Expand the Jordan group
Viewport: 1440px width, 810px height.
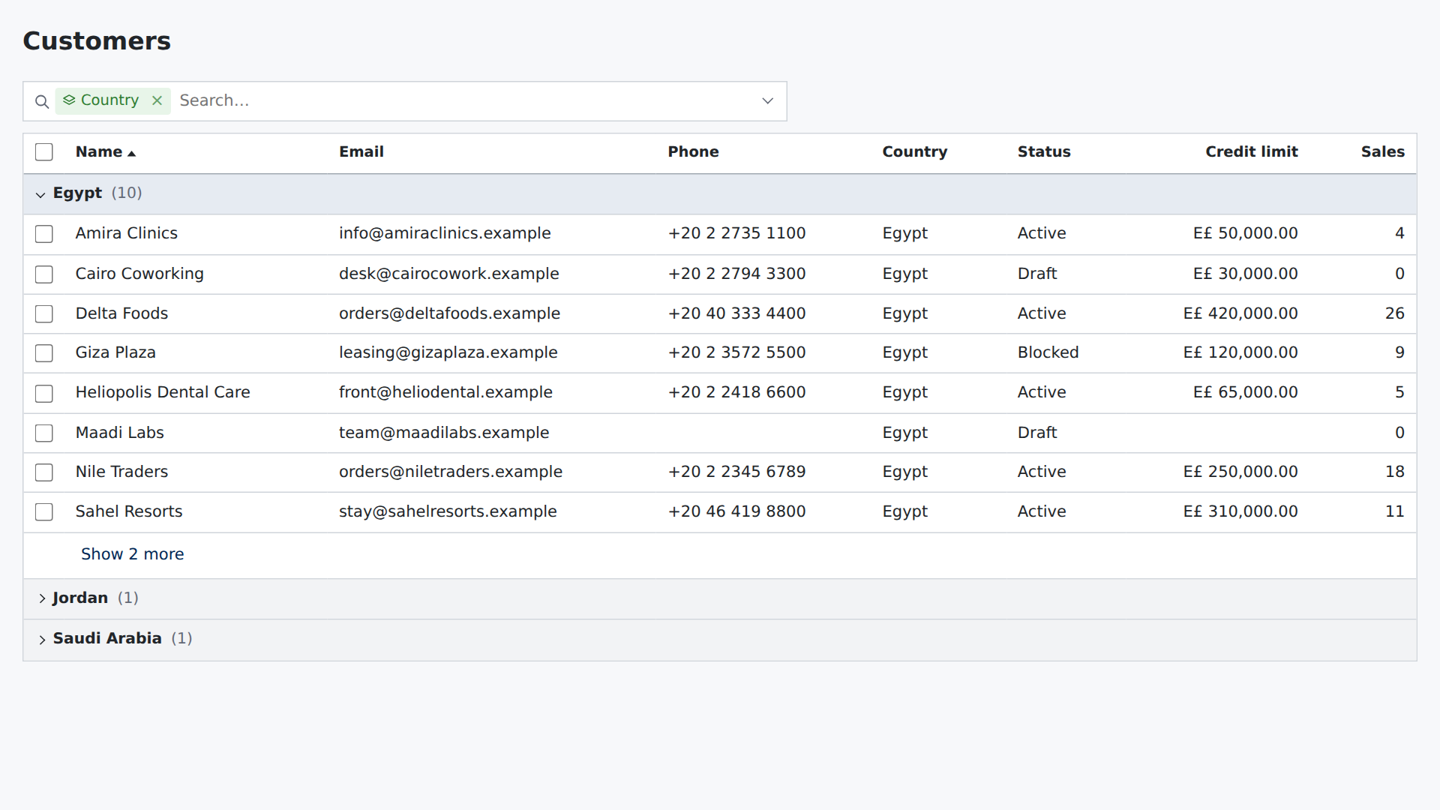(x=42, y=598)
